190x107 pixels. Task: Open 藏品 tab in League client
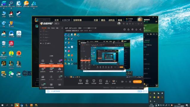pyautogui.click(x=103, y=20)
